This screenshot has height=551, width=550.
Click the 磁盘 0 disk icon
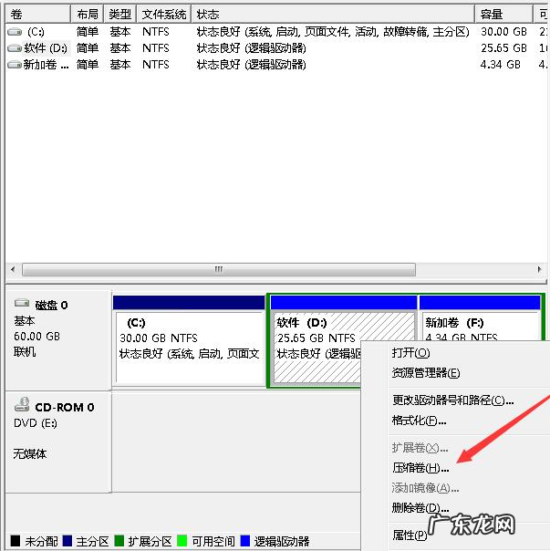(22, 303)
